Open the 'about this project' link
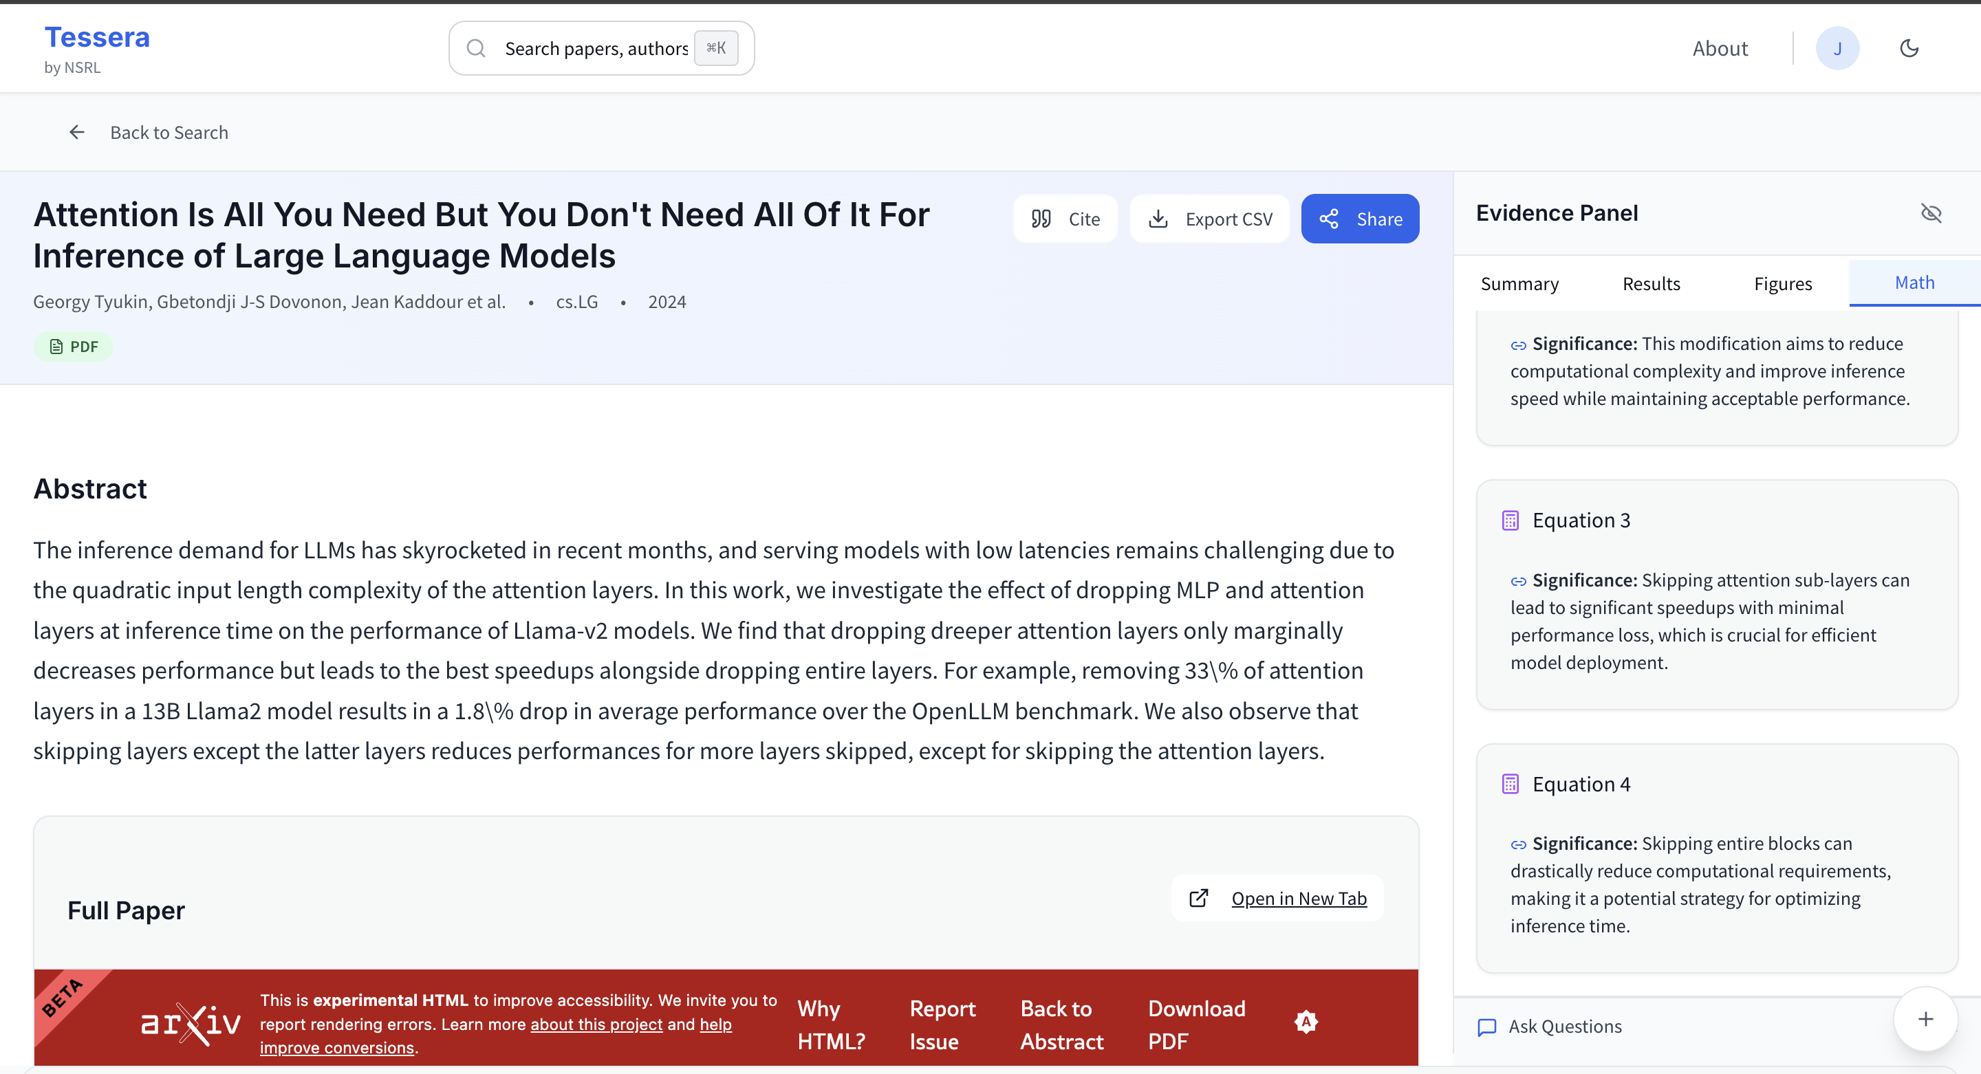 coord(596,1024)
